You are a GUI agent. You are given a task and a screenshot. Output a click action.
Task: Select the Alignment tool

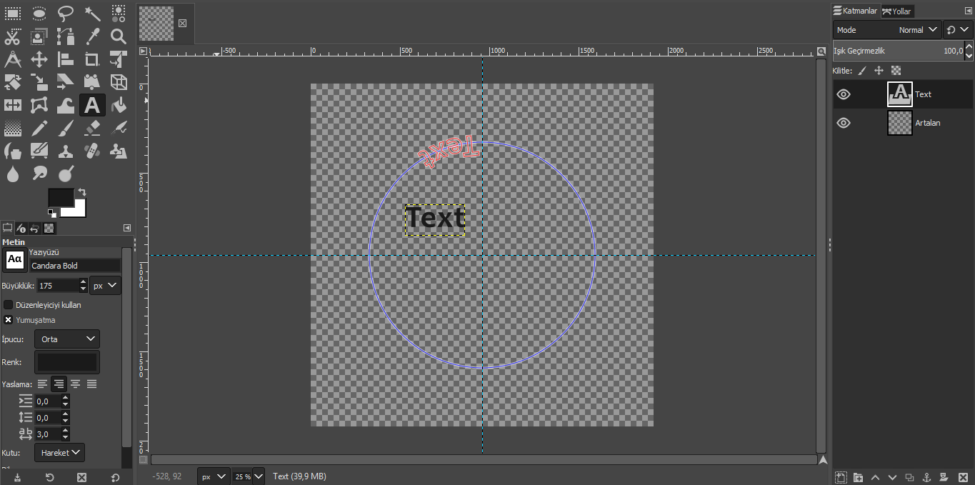(x=66, y=59)
